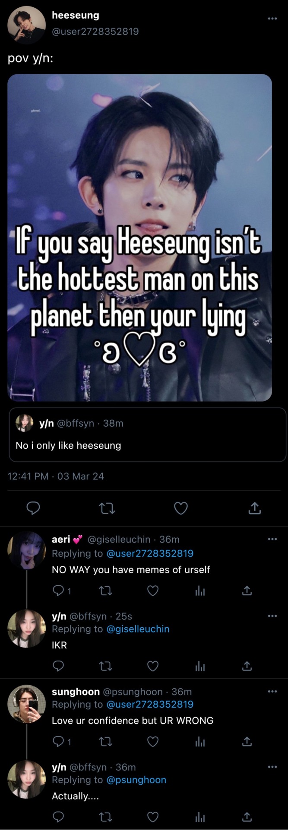Open more options on heeseung's tweet

(x=272, y=19)
